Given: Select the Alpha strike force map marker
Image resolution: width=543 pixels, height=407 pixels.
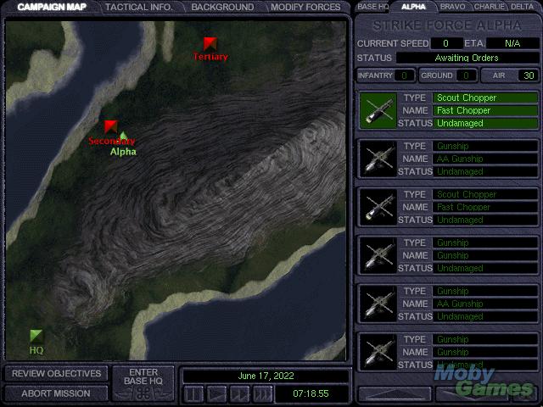Looking at the screenshot, I should (x=123, y=137).
